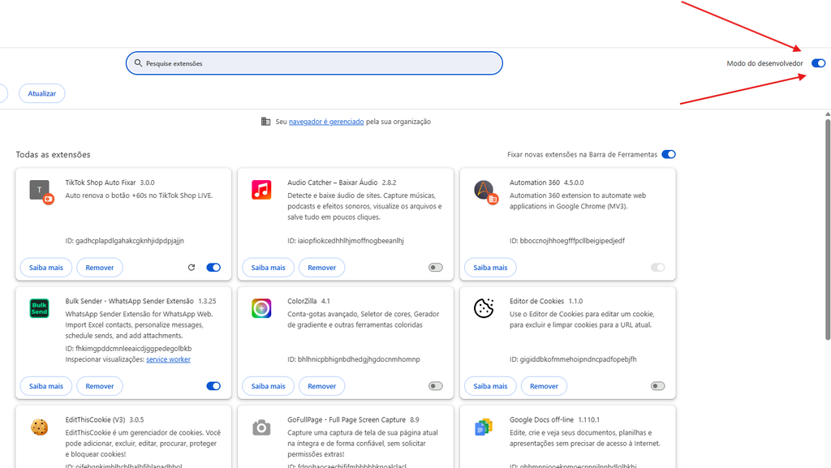Click the Audio Catcher music note icon
The image size is (831, 468).
tap(261, 190)
